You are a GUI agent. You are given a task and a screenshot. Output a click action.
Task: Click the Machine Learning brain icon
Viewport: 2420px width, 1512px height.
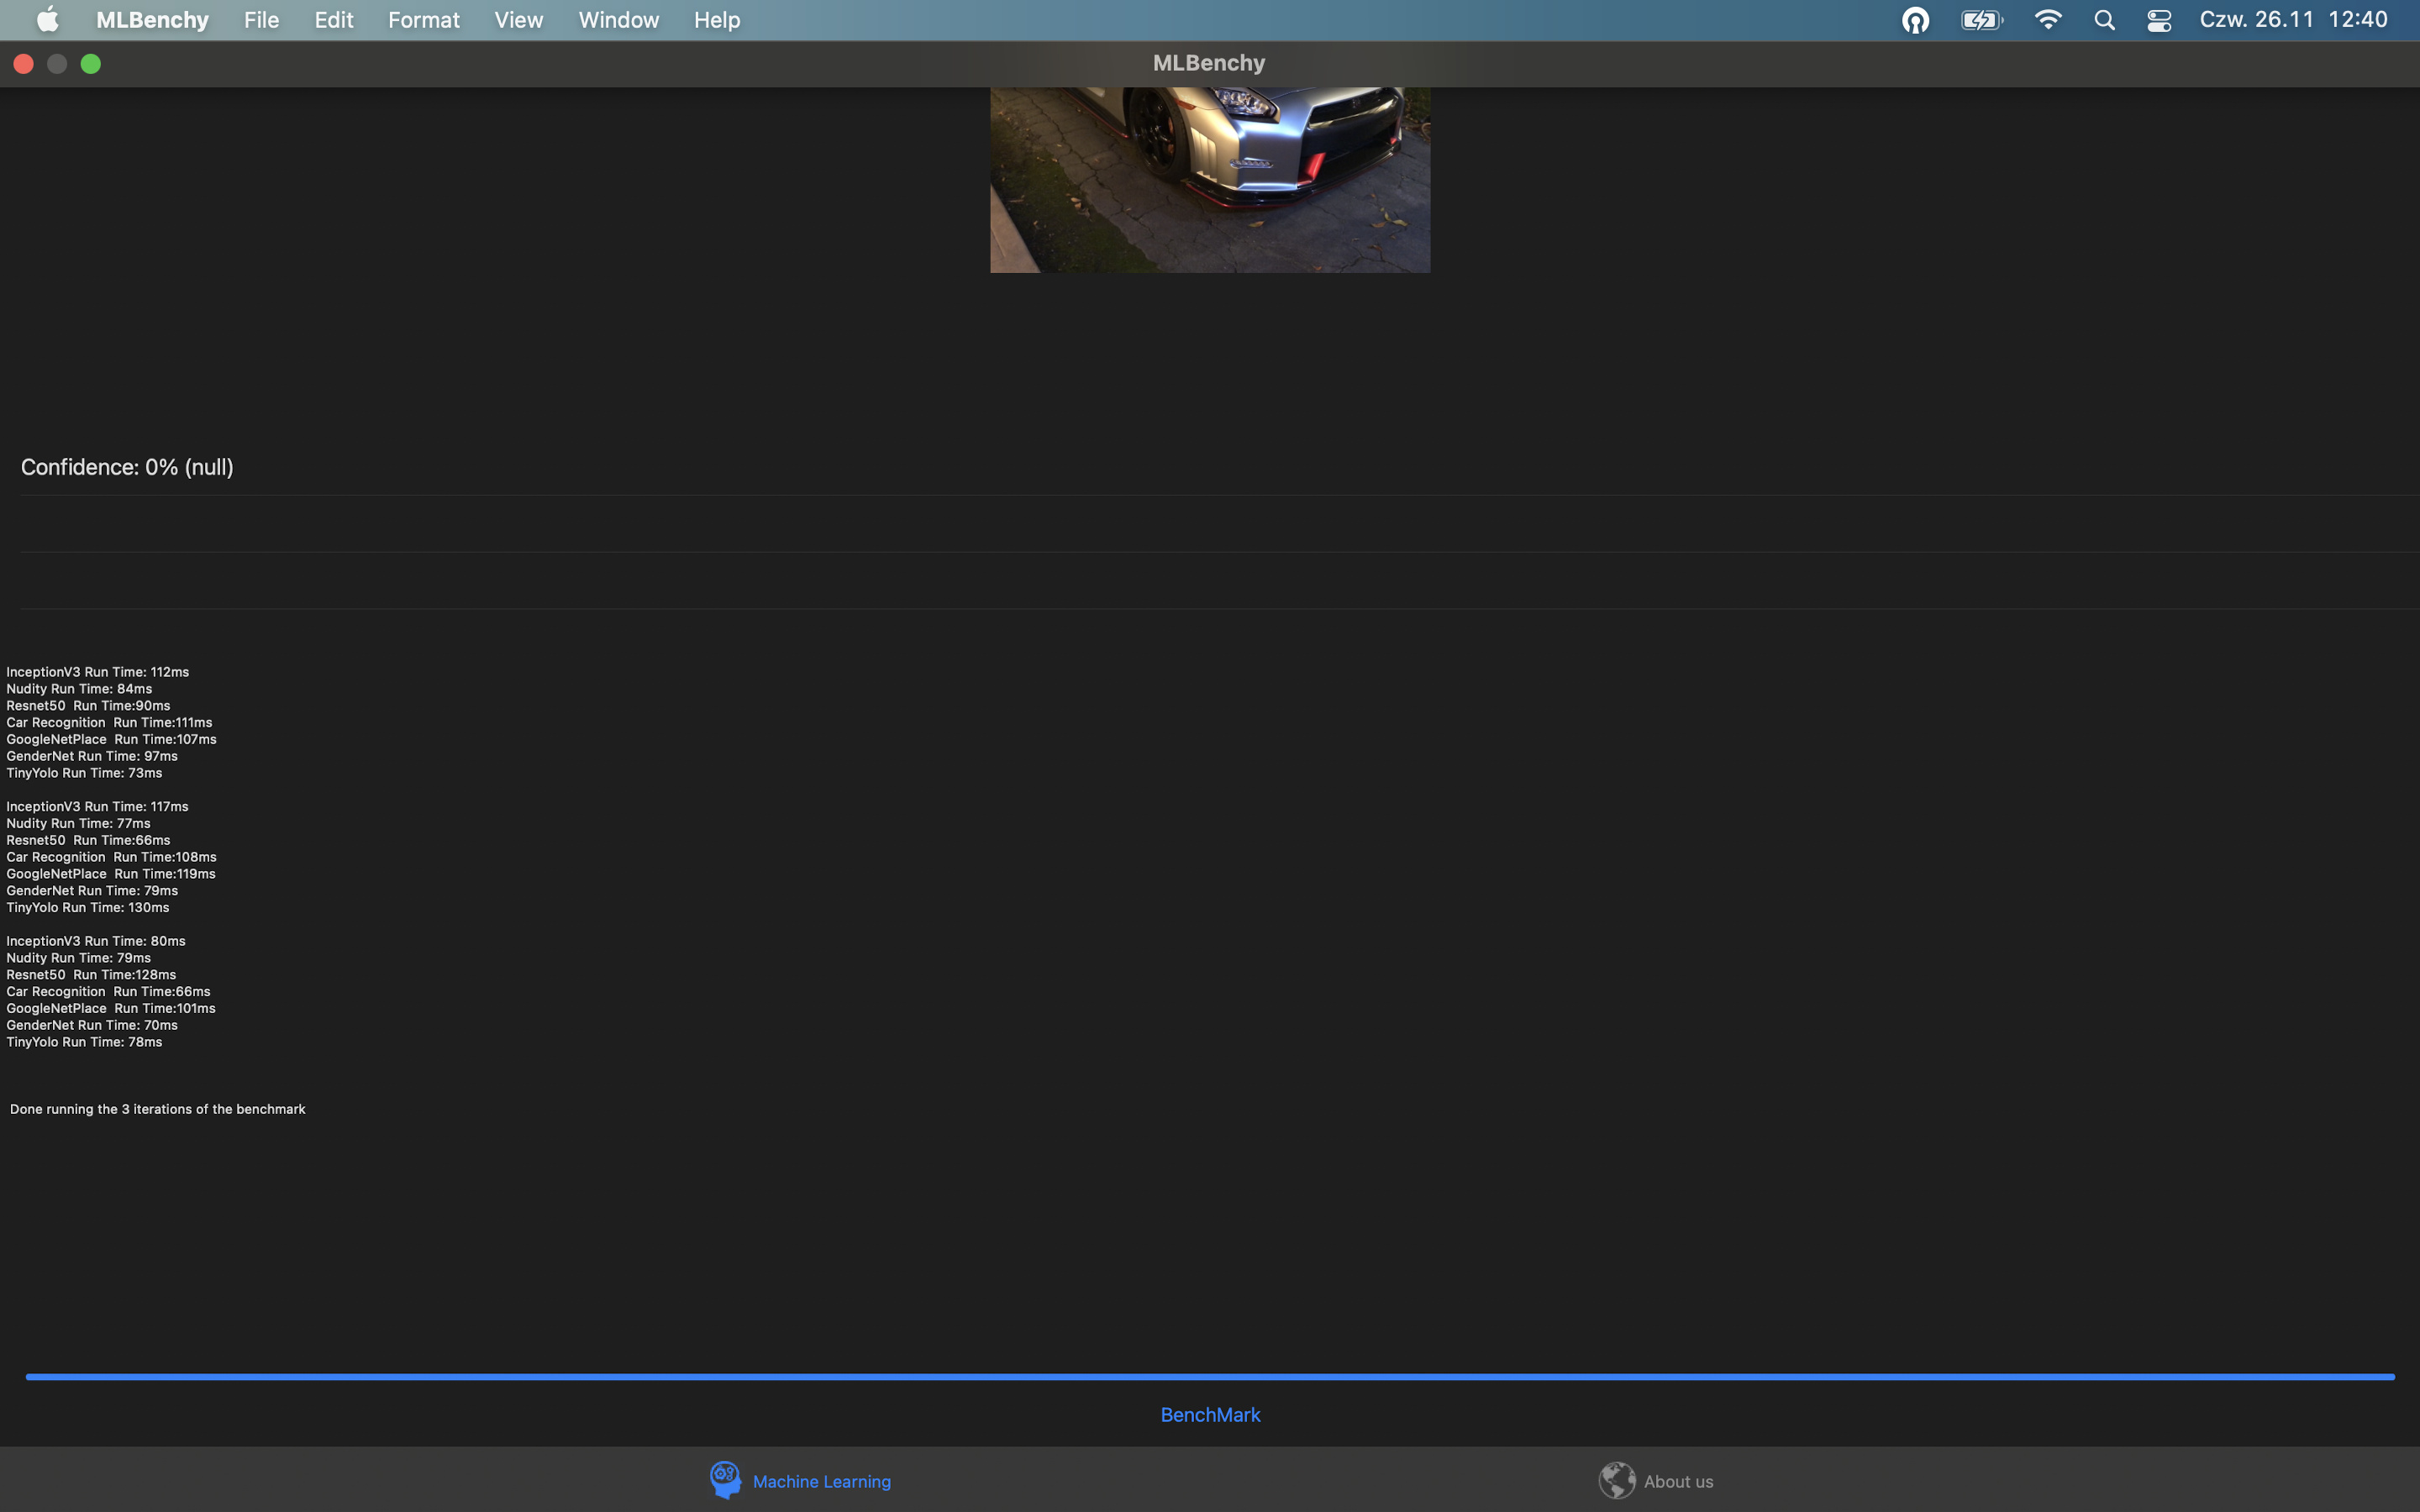tap(725, 1480)
